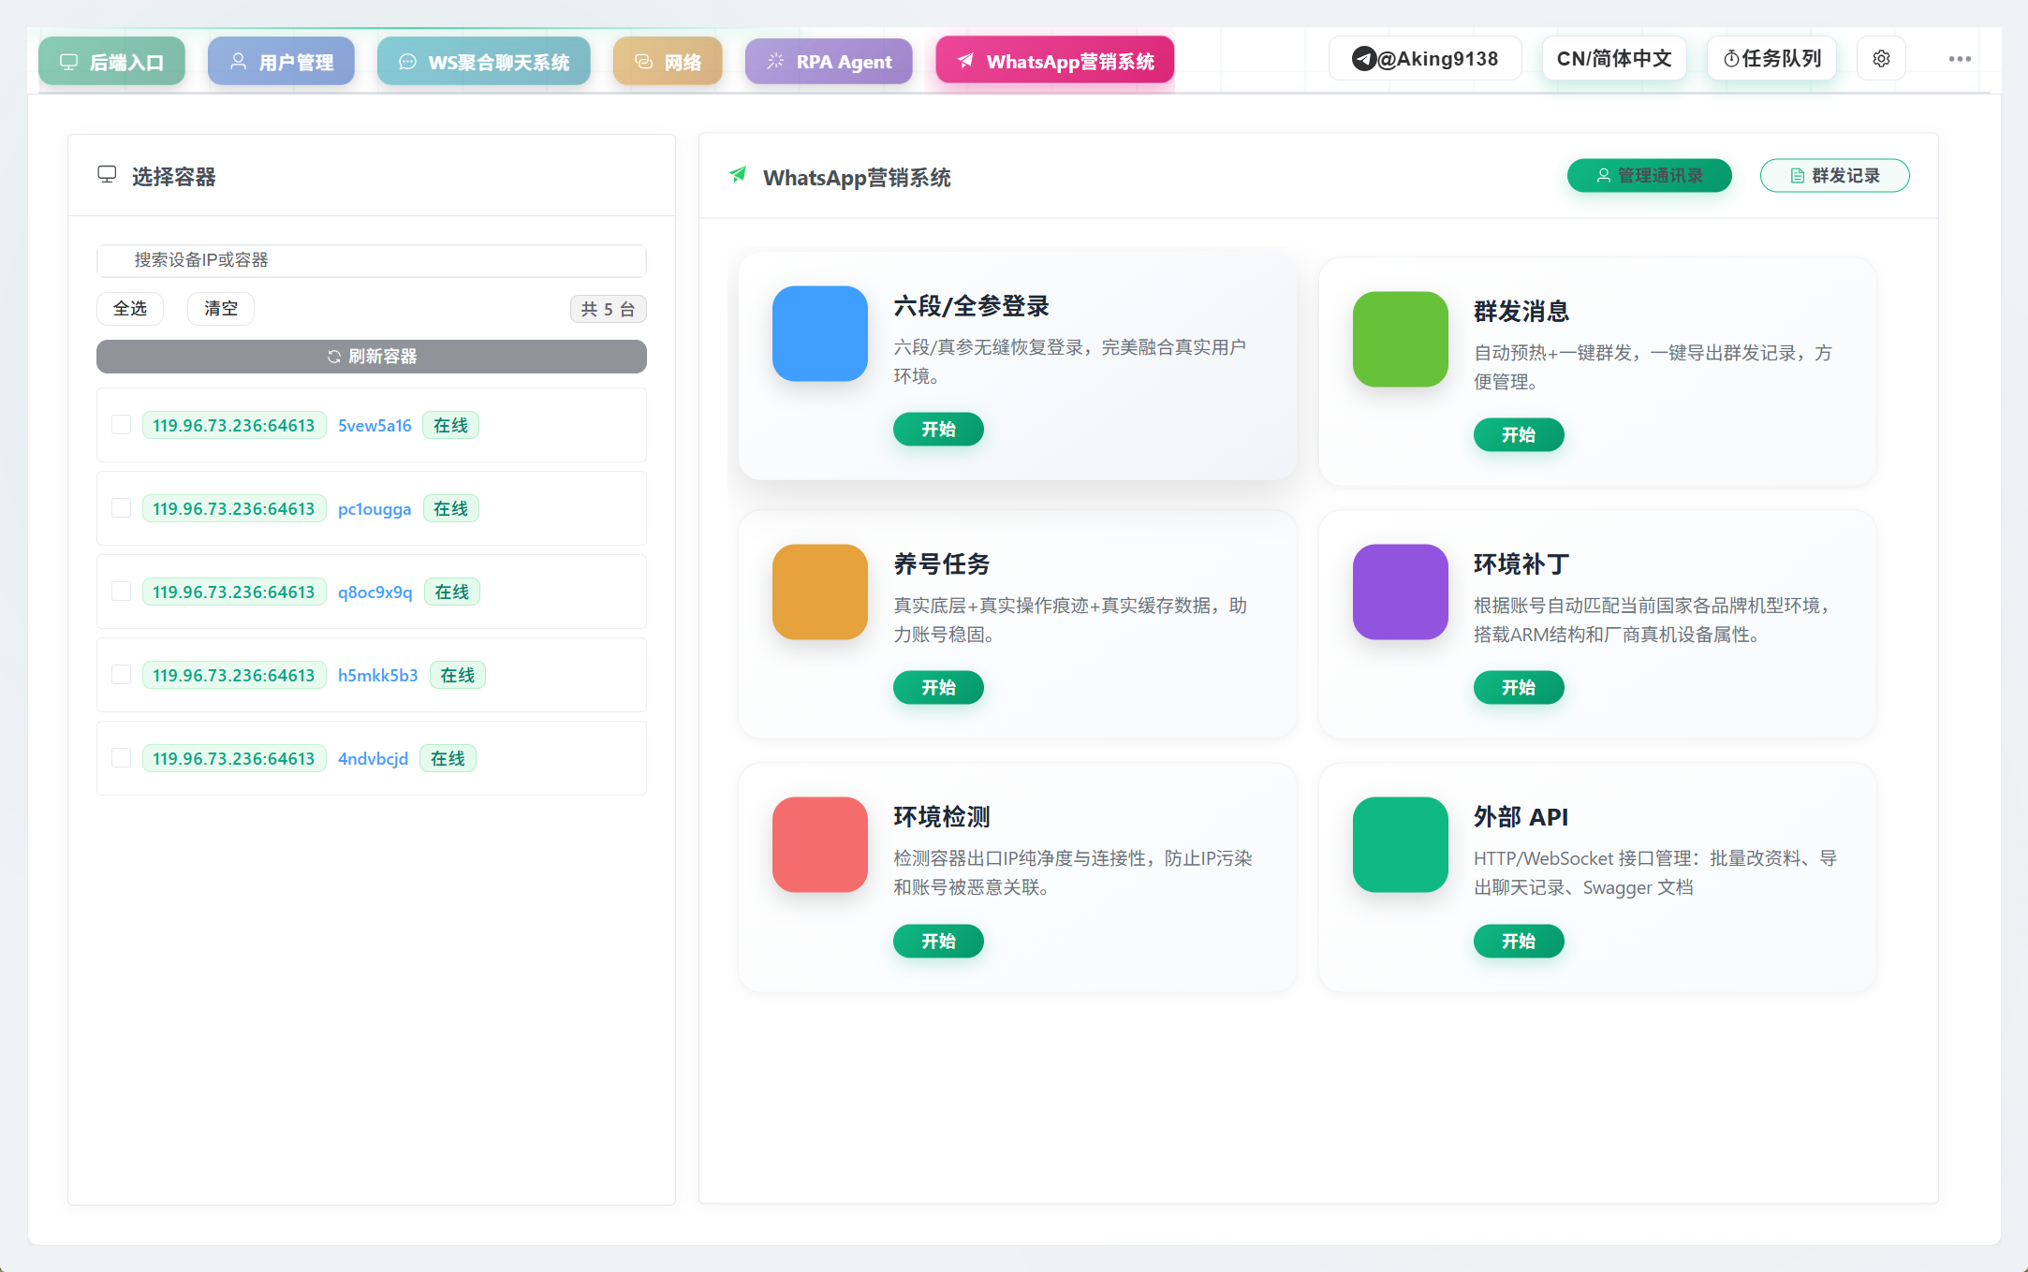
Task: Tick the checkbox for container 5vew5a16
Action: click(x=122, y=425)
